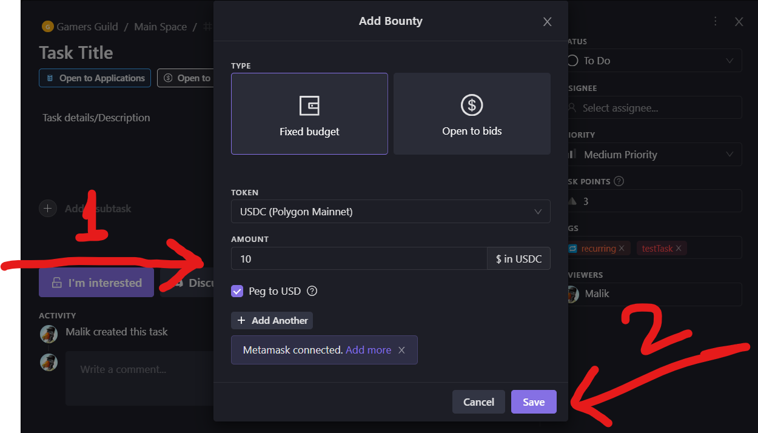The image size is (758, 433).
Task: Remove the testTask tag
Action: point(679,249)
